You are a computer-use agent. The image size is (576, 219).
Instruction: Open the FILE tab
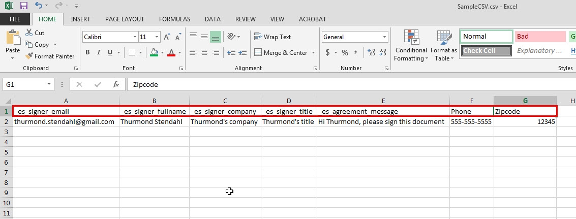(15, 19)
